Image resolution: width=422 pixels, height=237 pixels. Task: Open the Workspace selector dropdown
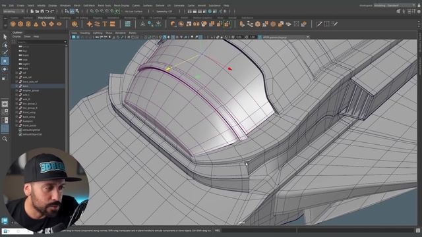(x=395, y=5)
